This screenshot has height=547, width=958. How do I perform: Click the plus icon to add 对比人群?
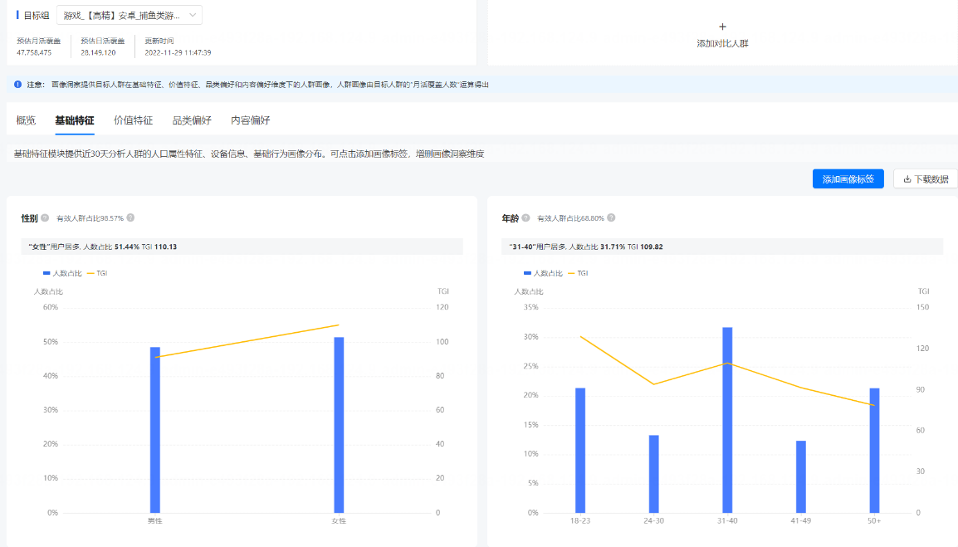click(722, 27)
